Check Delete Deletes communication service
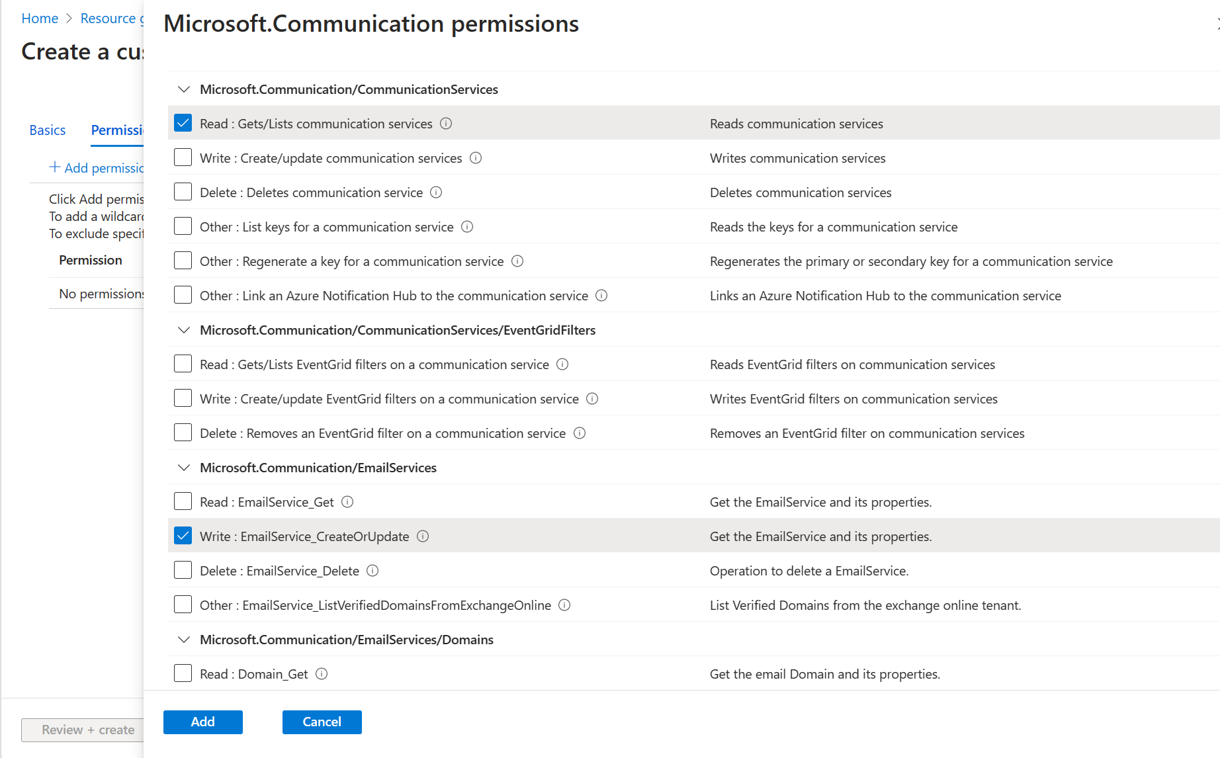Viewport: 1220px width, 758px height. coord(183,192)
